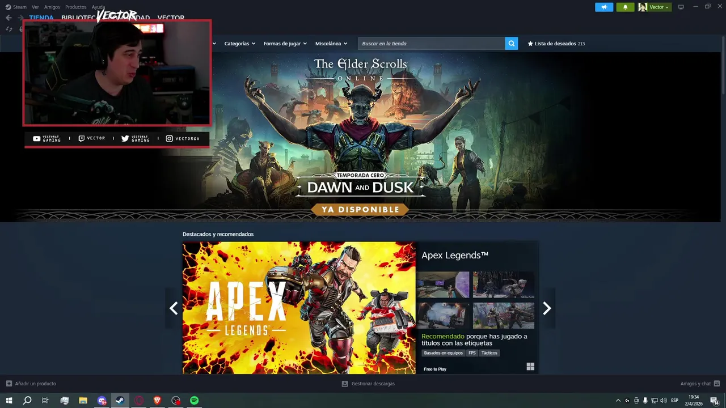
Task: Open the Ver menu
Action: point(35,7)
